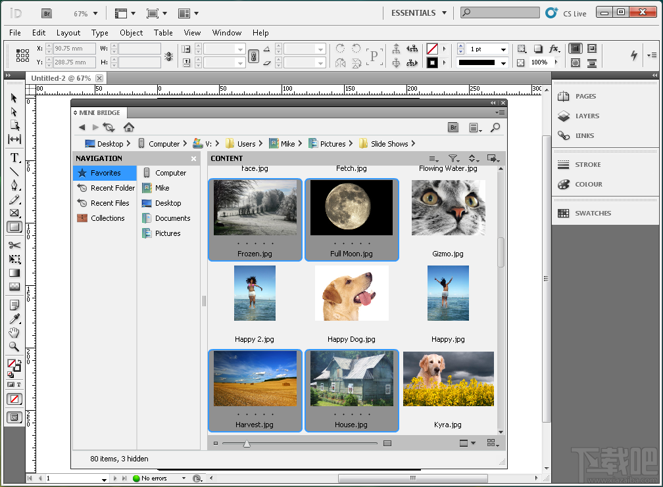Click the thumbnail size slider in Mini Bridge

point(247,443)
